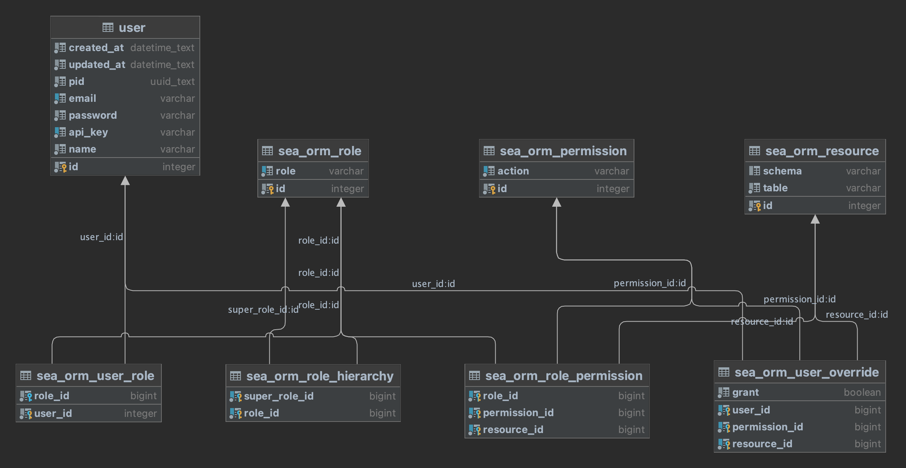Click the super_role_id:id relationship label
Image resolution: width=906 pixels, height=468 pixels.
point(263,310)
